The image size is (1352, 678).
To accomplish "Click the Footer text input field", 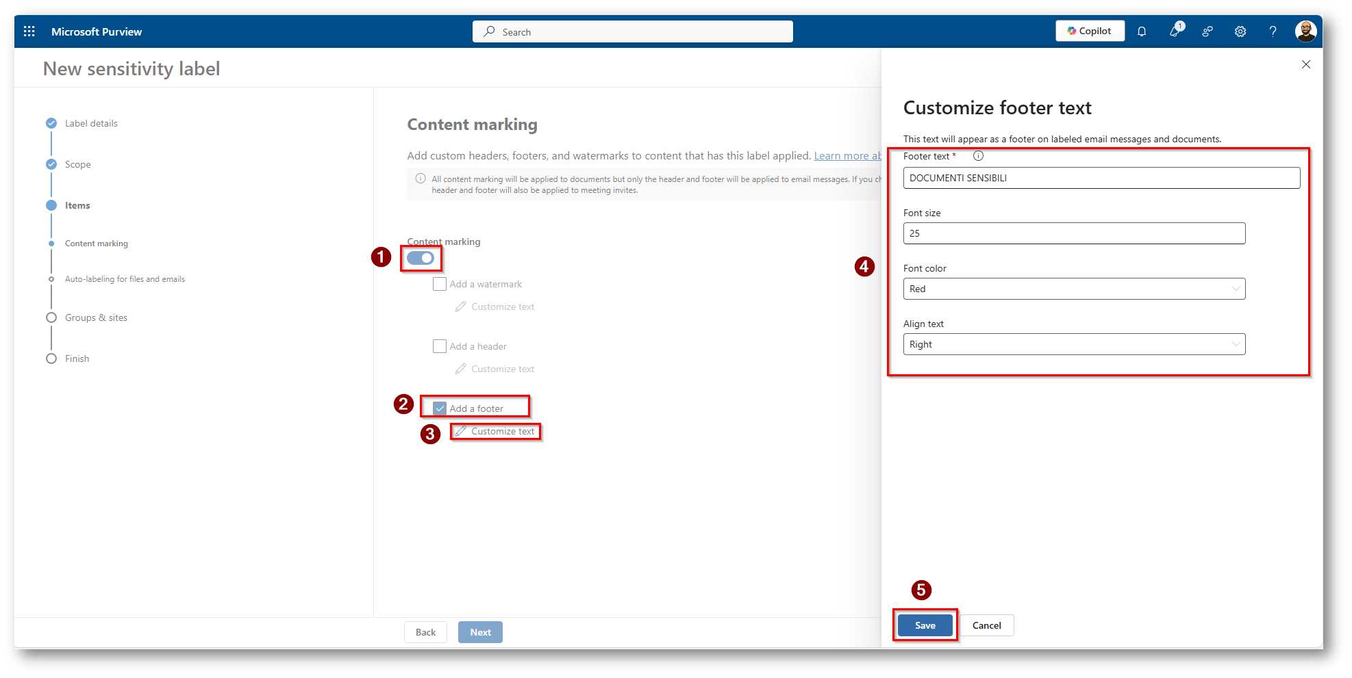I will [x=1101, y=178].
